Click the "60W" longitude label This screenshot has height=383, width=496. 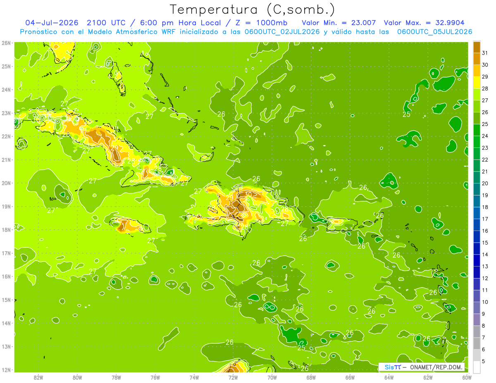[x=467, y=377]
